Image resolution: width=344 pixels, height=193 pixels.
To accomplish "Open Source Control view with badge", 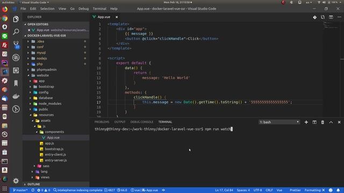I will (16, 44).
